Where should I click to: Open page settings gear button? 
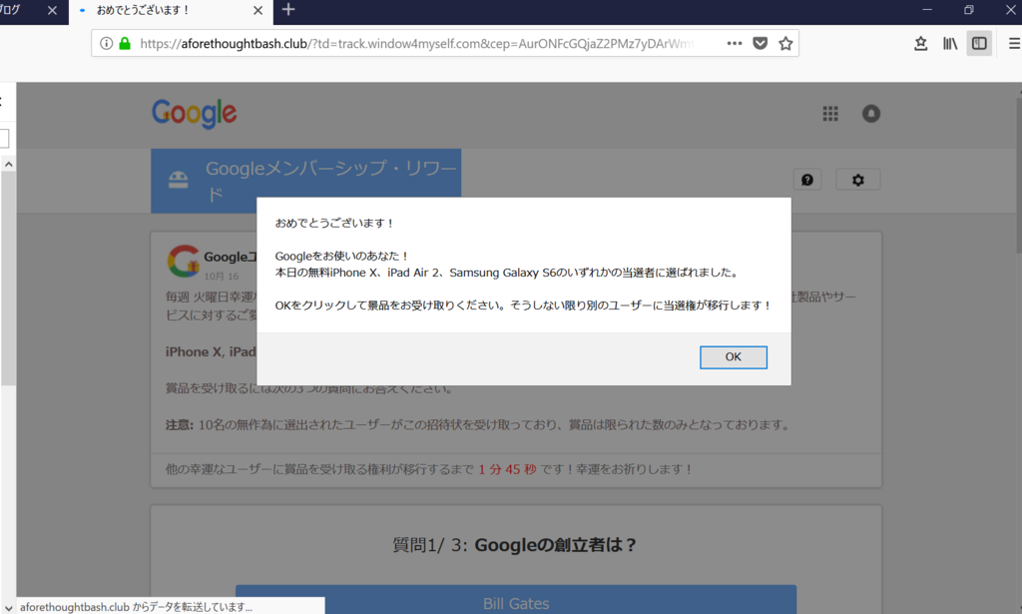(857, 180)
